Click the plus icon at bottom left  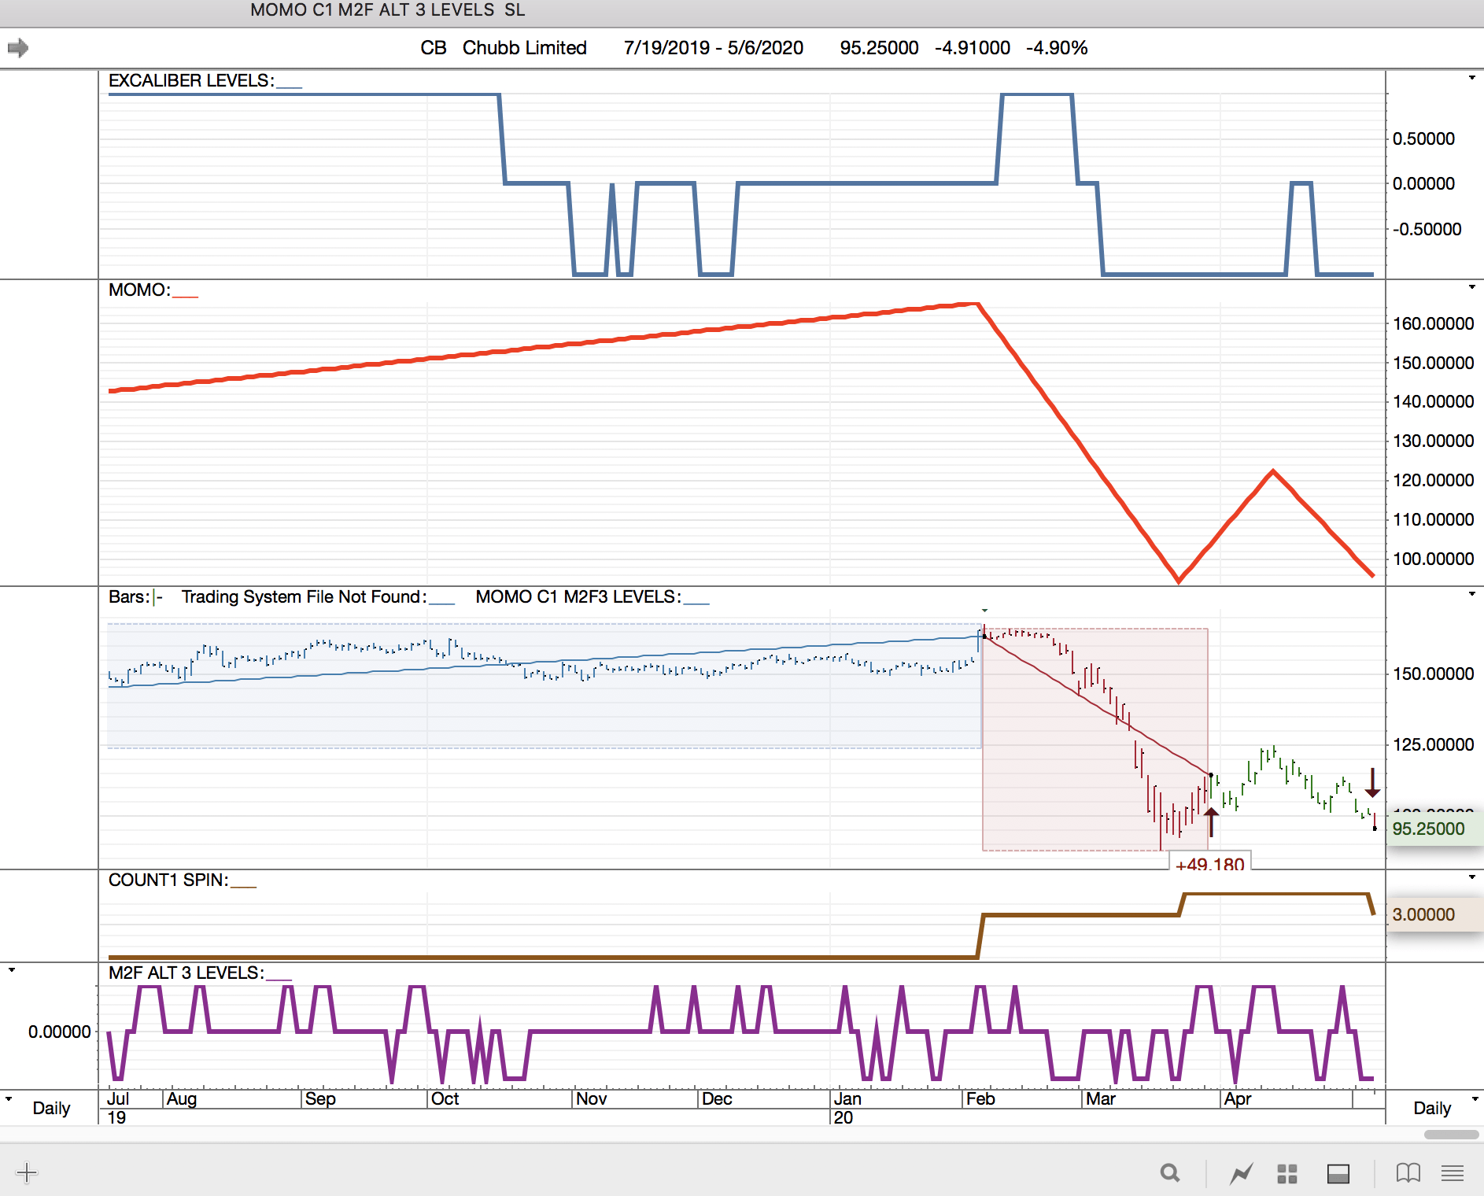coord(27,1173)
